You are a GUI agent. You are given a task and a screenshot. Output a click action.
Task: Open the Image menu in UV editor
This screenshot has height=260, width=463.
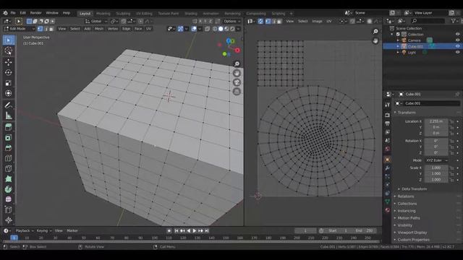coord(317,21)
